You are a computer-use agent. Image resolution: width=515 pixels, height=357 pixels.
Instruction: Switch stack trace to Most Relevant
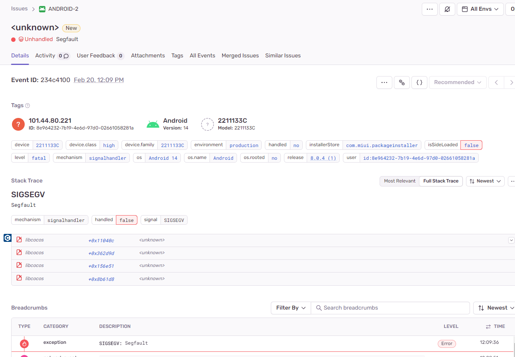(x=399, y=181)
